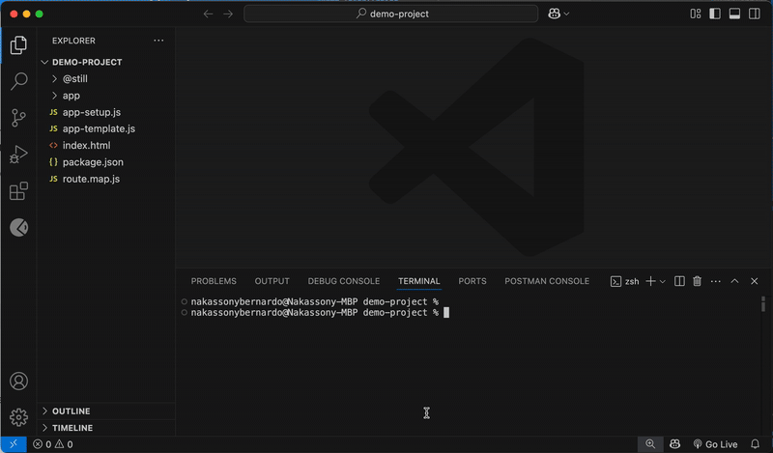Click Go Live in status bar
The image size is (773, 453).
click(715, 444)
